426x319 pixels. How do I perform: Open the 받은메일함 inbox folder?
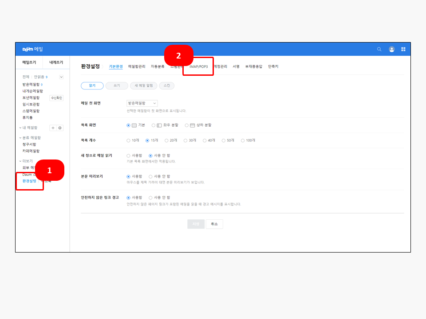pos(31,84)
